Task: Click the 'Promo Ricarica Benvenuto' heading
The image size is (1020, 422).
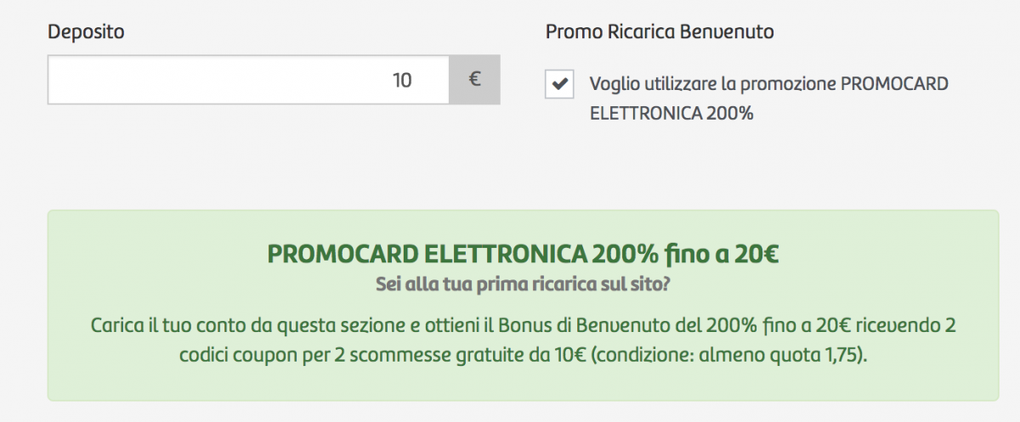Action: click(660, 32)
